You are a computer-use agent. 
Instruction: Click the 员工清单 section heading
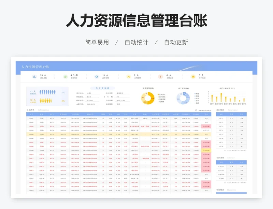click(x=30, y=110)
